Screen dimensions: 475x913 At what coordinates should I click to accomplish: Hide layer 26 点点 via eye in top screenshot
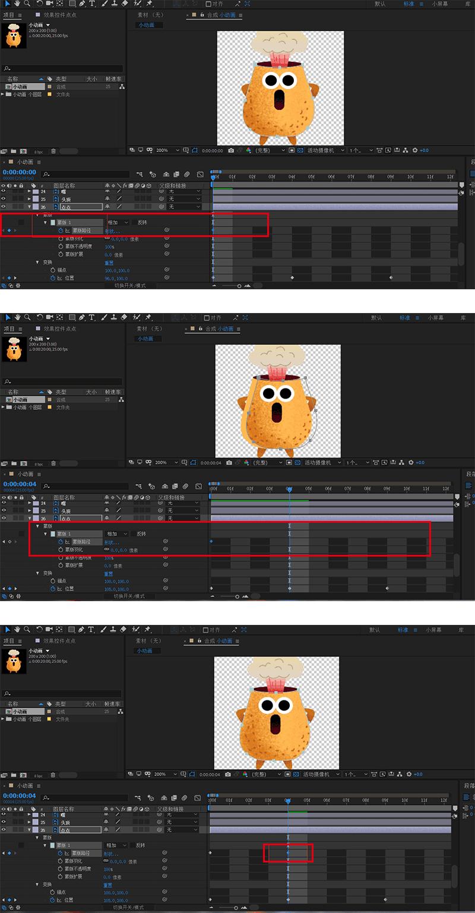[4, 207]
